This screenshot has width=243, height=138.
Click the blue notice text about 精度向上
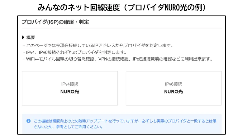125,121
